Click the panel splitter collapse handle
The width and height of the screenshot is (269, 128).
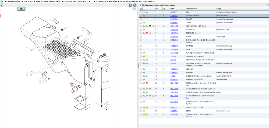coord(138,66)
